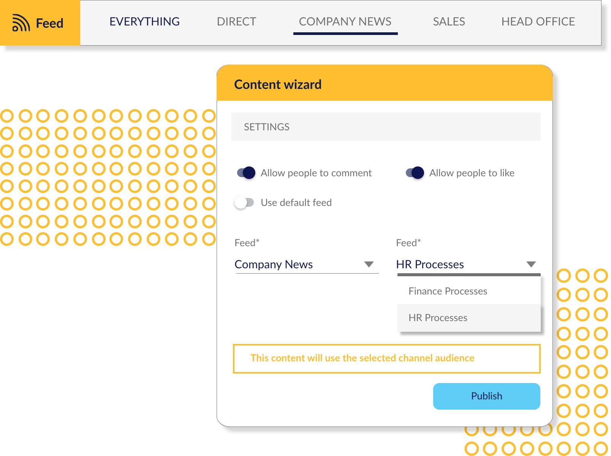Image resolution: width=611 pixels, height=456 pixels.
Task: Click the Company News dropdown arrow icon
Action: tap(369, 264)
